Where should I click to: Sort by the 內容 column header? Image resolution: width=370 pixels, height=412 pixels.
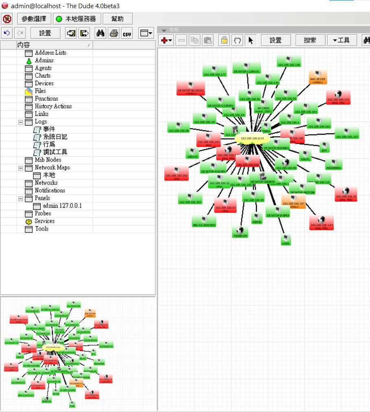(54, 45)
